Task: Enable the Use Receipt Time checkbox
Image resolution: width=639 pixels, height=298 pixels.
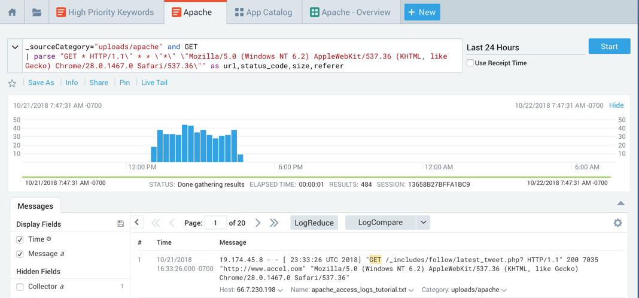Action: (470, 63)
